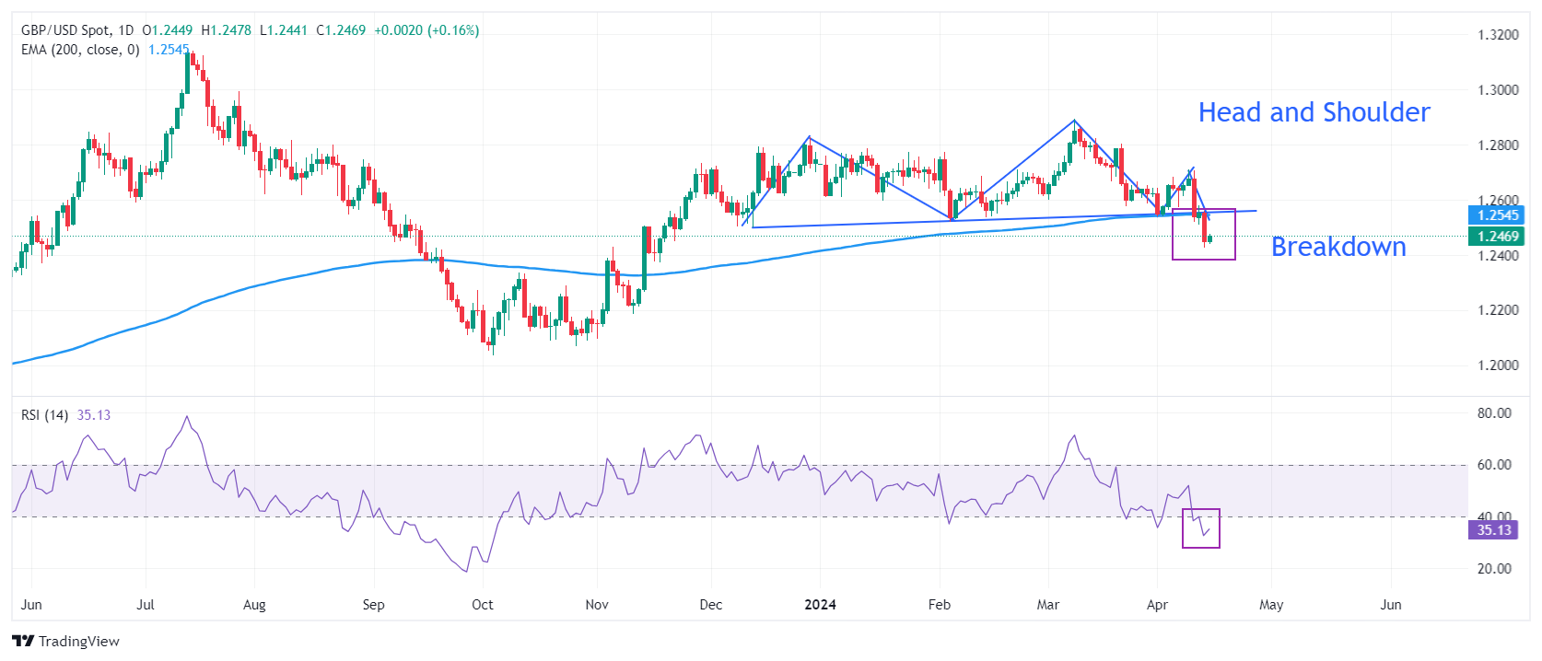Click the green 1.2469 current price tag
This screenshot has height=661, width=1542.
(1497, 237)
